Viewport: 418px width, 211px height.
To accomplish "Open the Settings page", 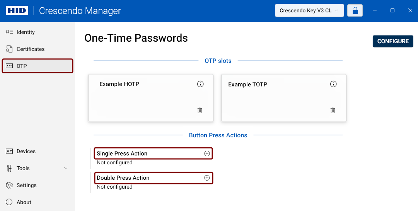I will click(x=38, y=185).
